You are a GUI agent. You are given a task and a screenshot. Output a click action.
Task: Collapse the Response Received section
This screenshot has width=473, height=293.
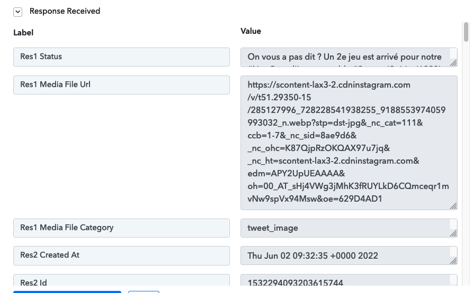18,12
